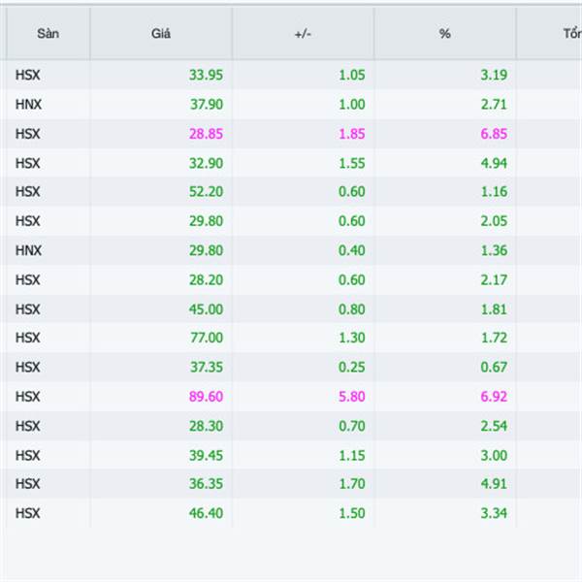Select the change value 0.70
The image size is (582, 582).
pyautogui.click(x=352, y=426)
